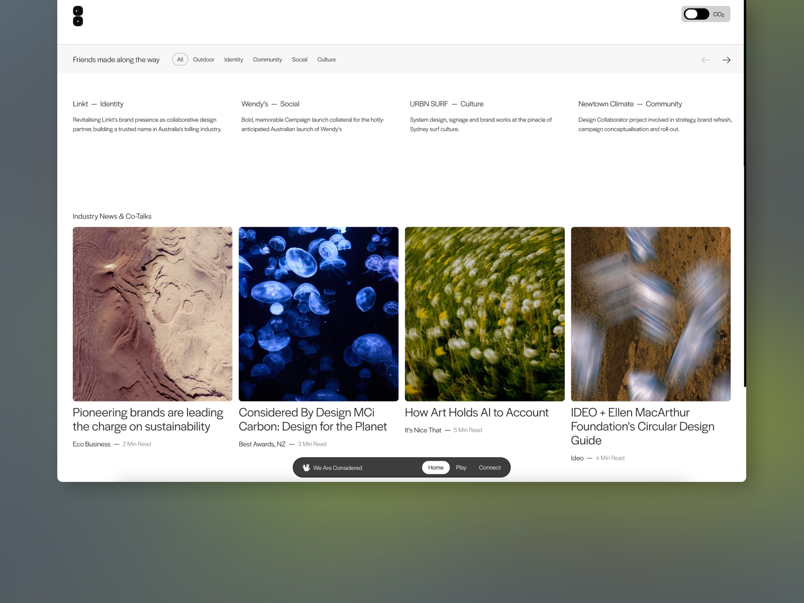This screenshot has width=804, height=603.
Task: Click the page's vertical scrollbar
Action: click(745, 201)
